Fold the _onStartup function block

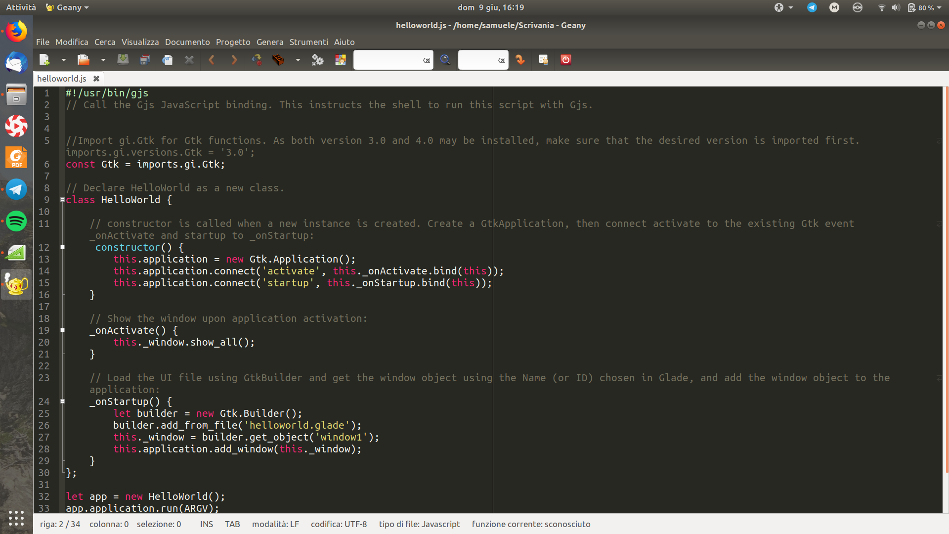[63, 401]
